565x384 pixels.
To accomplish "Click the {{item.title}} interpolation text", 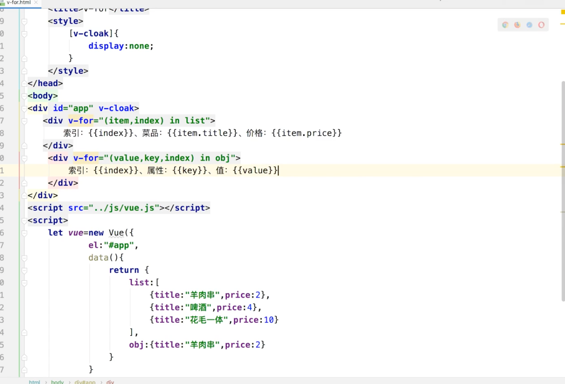I will [x=202, y=133].
